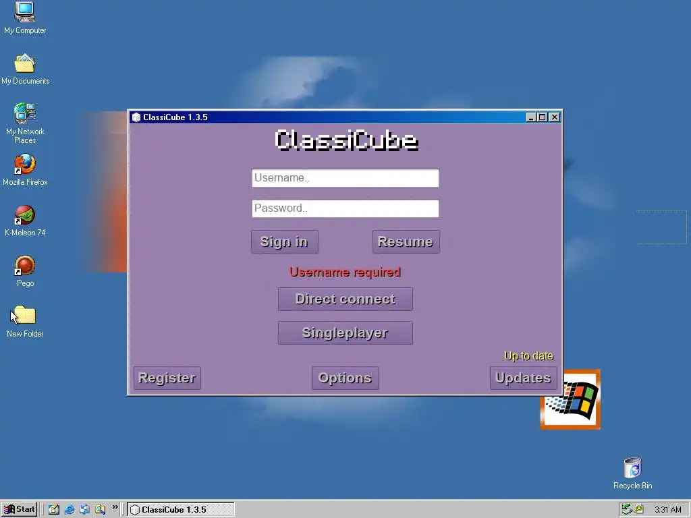
Task: Click the folder search quick launch icon
Action: click(x=100, y=510)
